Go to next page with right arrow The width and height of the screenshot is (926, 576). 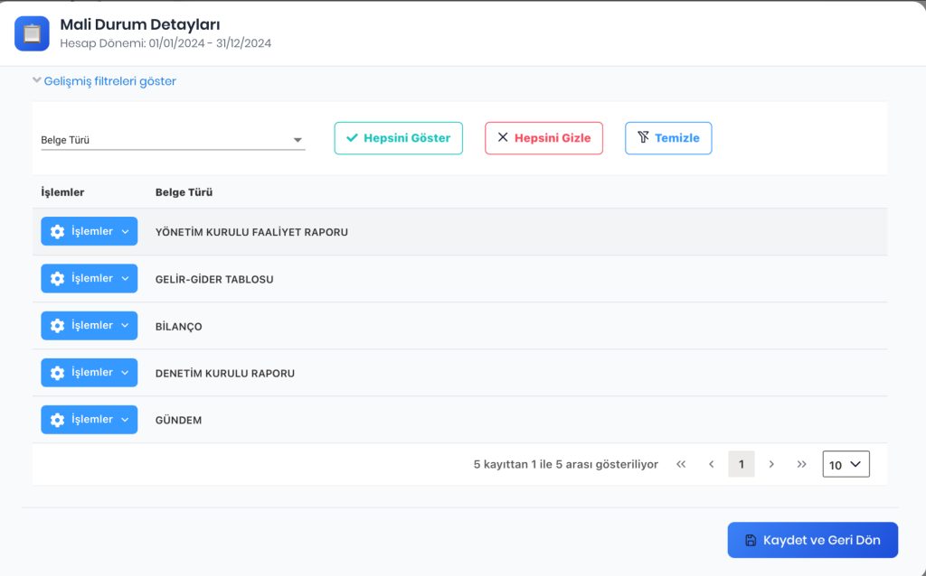(x=771, y=464)
